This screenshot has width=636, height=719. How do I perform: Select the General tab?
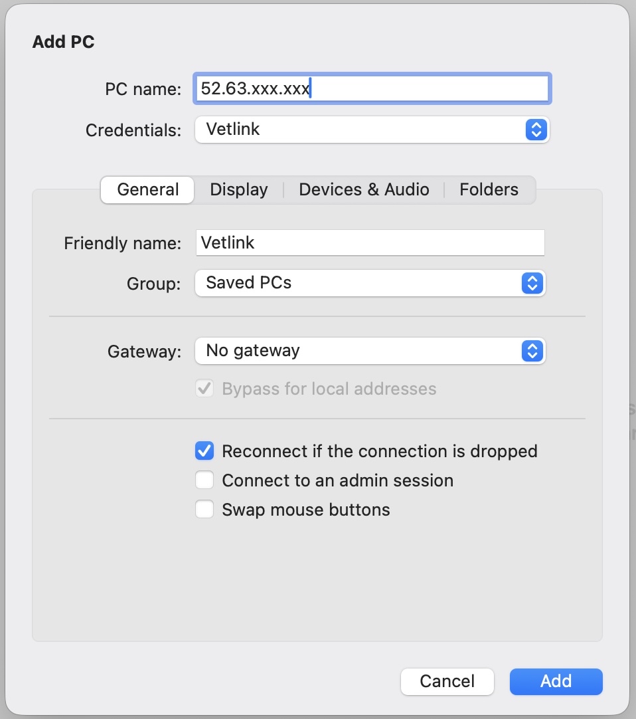(x=148, y=189)
